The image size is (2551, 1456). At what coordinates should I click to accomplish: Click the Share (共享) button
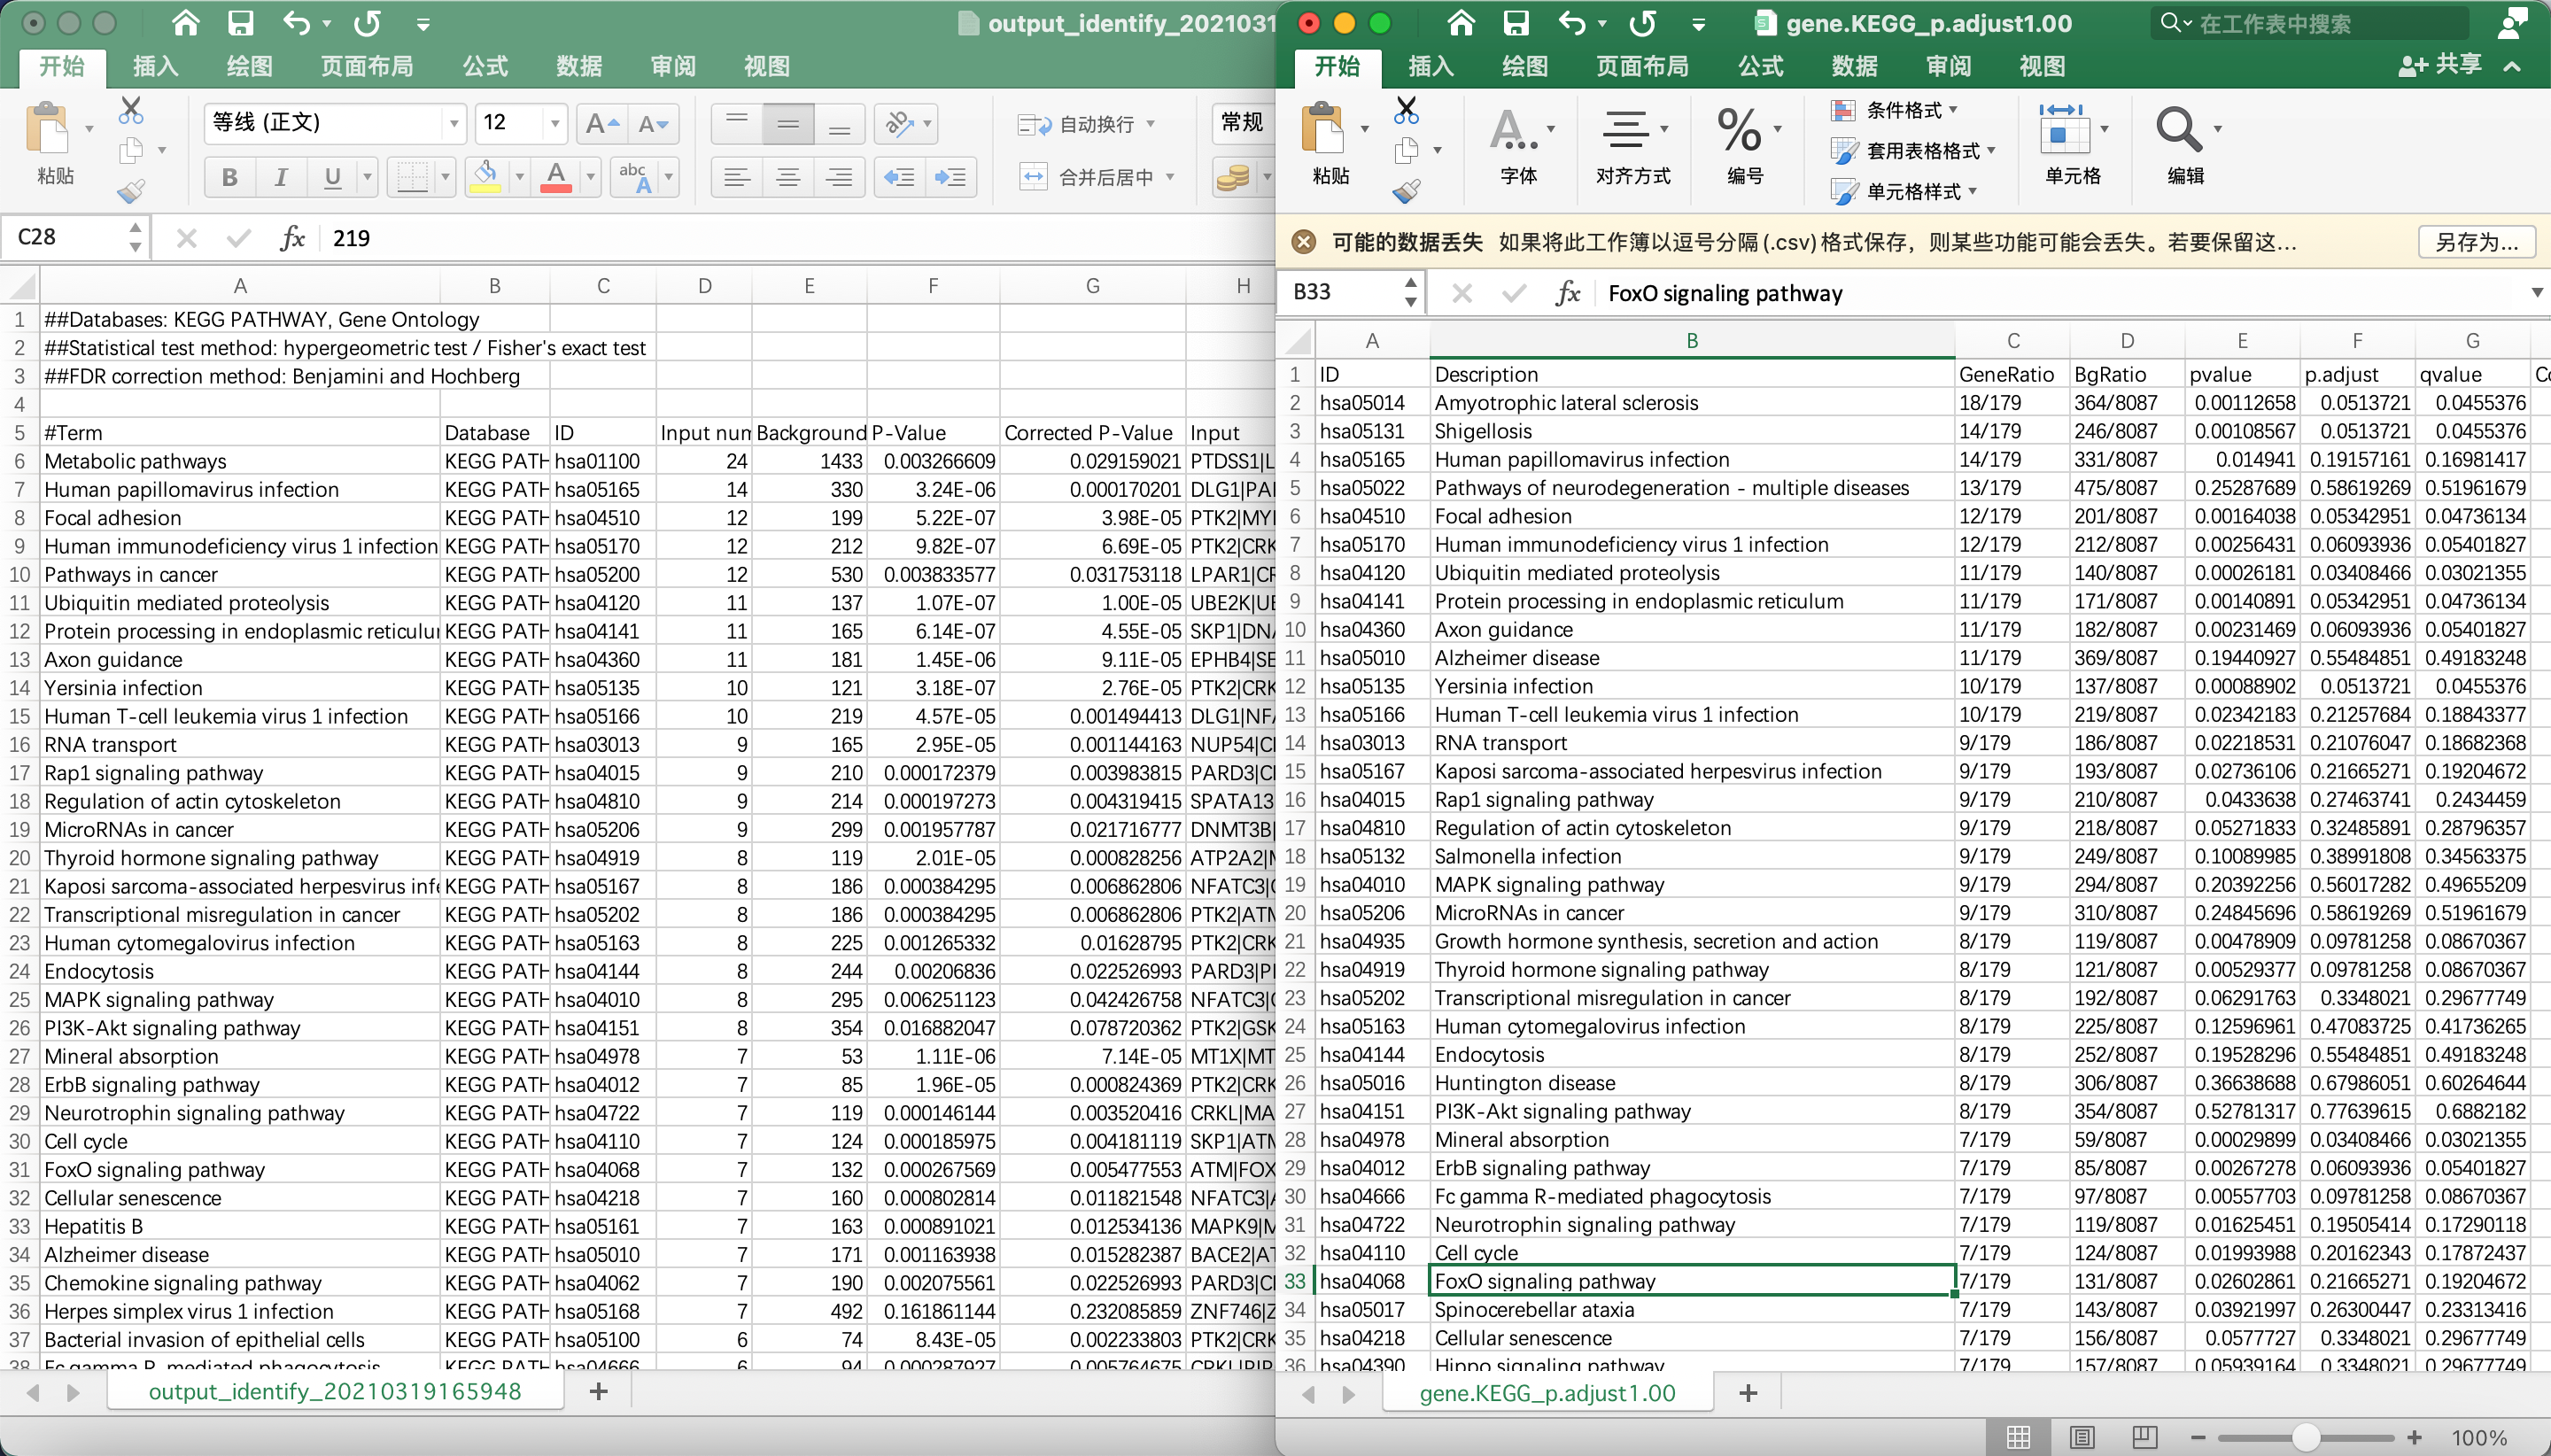[2441, 65]
